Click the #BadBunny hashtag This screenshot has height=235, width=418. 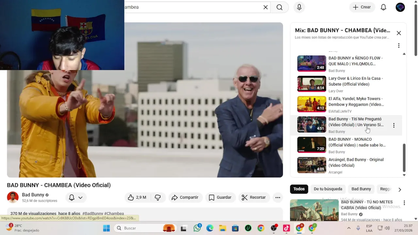coord(93,213)
